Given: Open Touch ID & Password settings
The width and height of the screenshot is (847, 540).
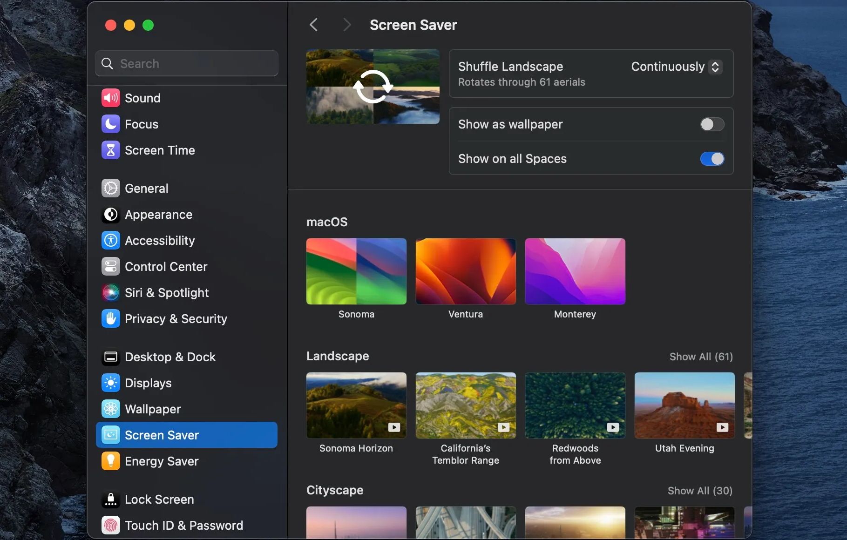Looking at the screenshot, I should pyautogui.click(x=183, y=525).
